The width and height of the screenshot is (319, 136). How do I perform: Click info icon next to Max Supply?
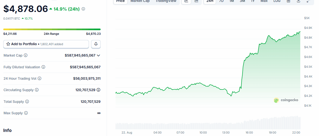[26, 113]
